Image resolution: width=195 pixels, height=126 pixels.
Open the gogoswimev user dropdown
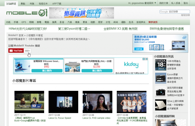(142, 3)
